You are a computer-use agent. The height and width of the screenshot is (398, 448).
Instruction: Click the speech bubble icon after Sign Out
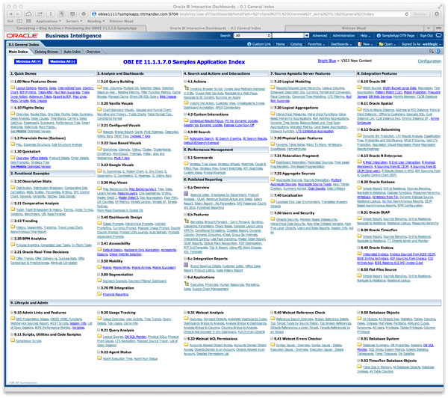pos(439,35)
